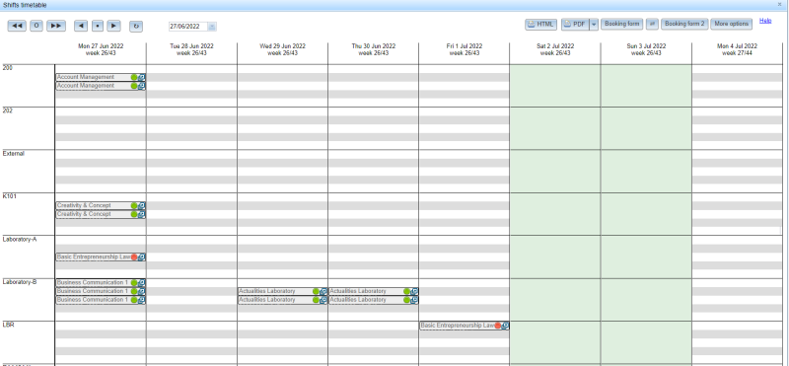
Task: Export timetable with the PDF button
Action: click(575, 24)
